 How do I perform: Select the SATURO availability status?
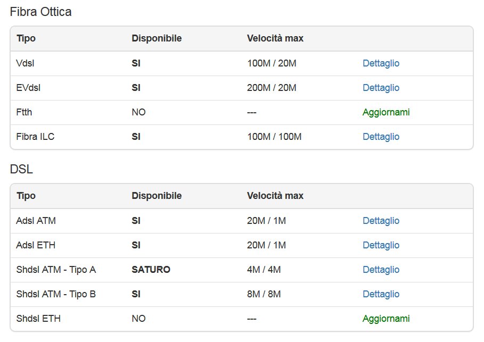(x=151, y=270)
